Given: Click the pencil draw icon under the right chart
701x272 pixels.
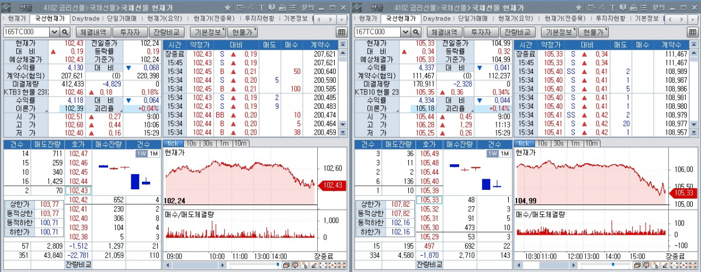Looking at the screenshot, I should tap(665, 266).
